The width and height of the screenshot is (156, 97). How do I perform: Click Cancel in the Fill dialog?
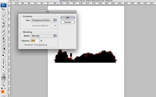pos(68,22)
